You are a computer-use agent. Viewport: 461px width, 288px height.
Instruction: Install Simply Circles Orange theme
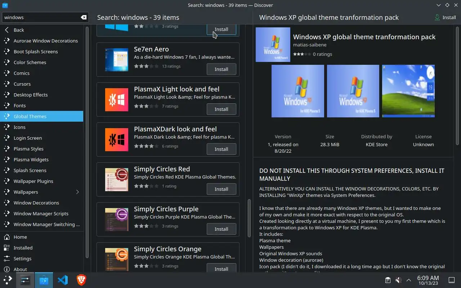(221, 268)
